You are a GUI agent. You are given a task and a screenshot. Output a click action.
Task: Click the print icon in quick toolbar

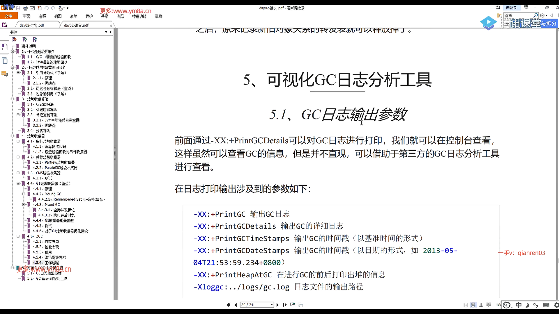[x=25, y=8]
